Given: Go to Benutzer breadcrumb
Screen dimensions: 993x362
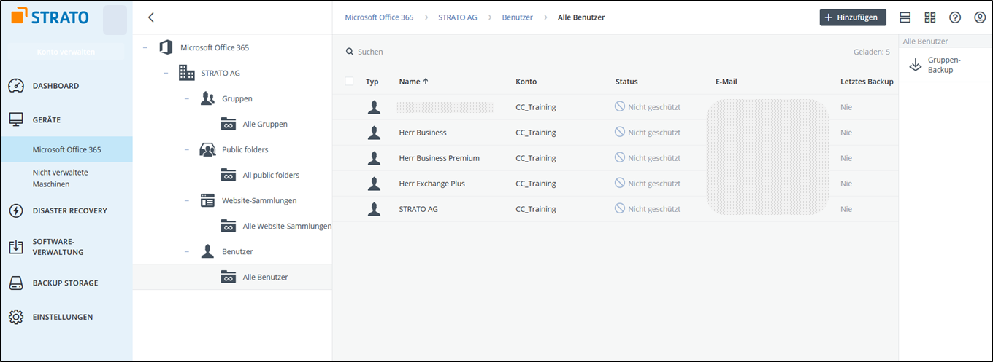Looking at the screenshot, I should click(x=518, y=17).
